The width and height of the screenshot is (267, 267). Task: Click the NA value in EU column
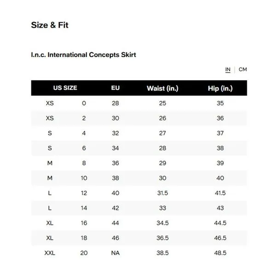(x=115, y=253)
